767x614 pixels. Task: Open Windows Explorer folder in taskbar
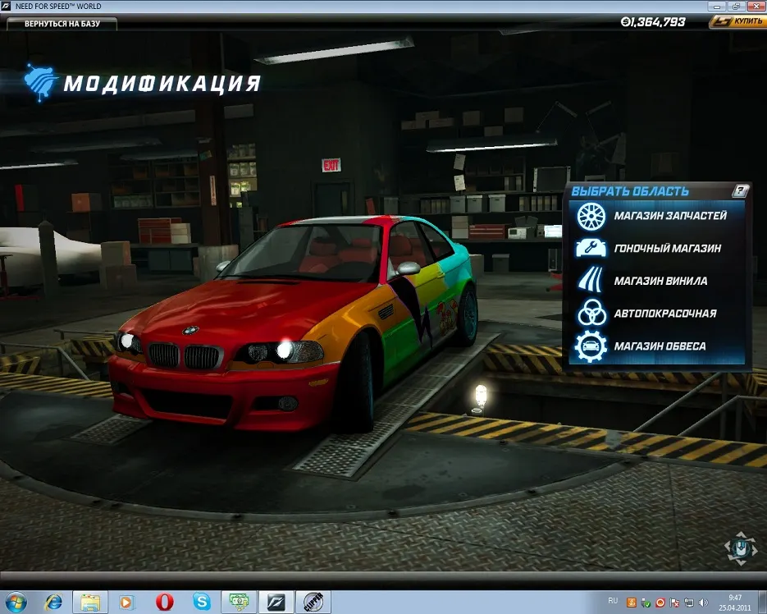(x=90, y=602)
